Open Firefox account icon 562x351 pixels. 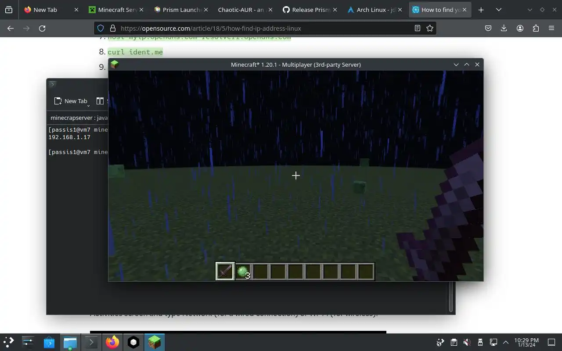pyautogui.click(x=520, y=28)
